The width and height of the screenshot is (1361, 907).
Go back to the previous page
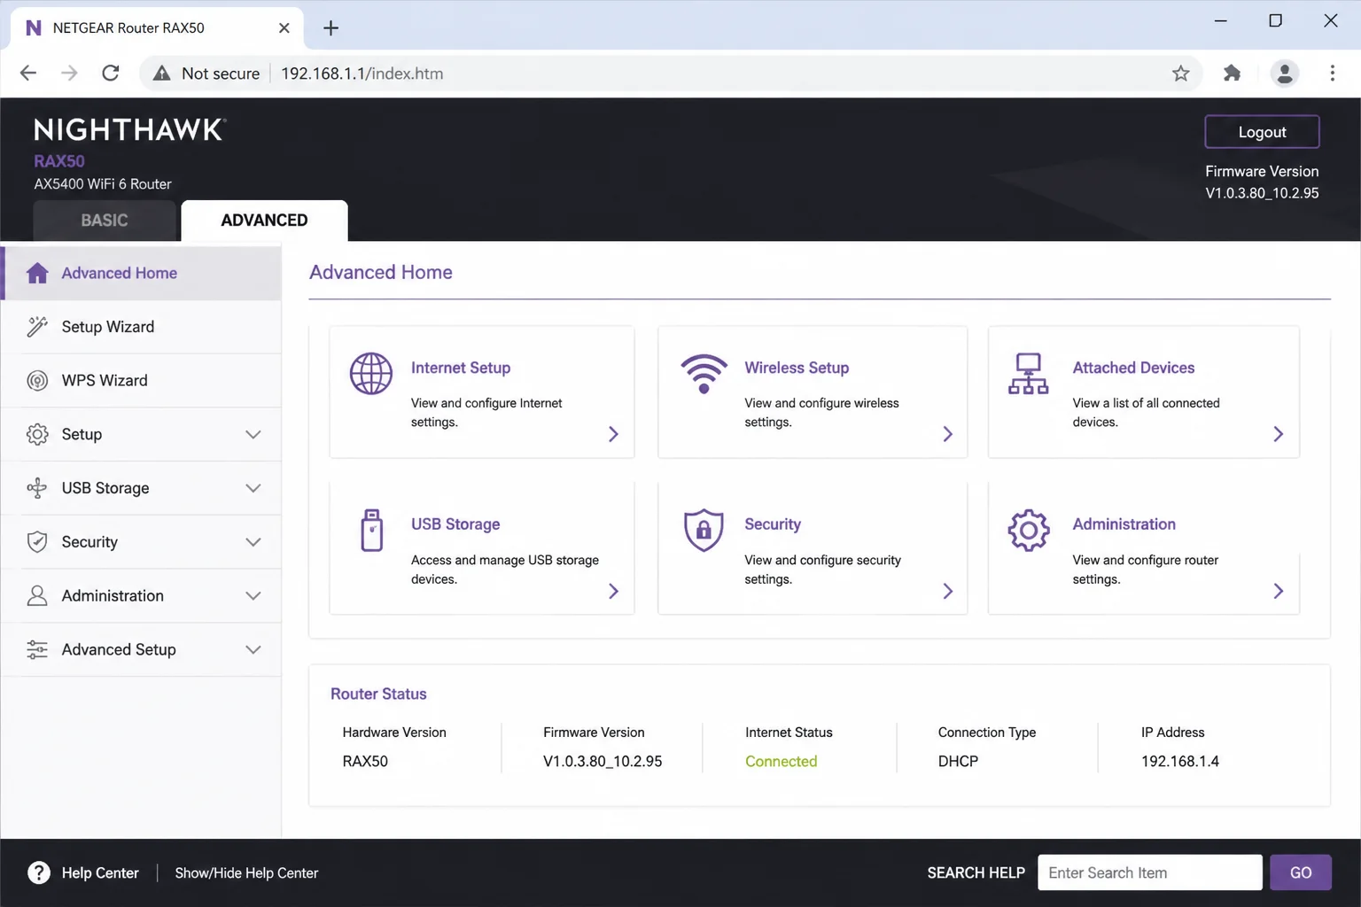click(x=28, y=74)
